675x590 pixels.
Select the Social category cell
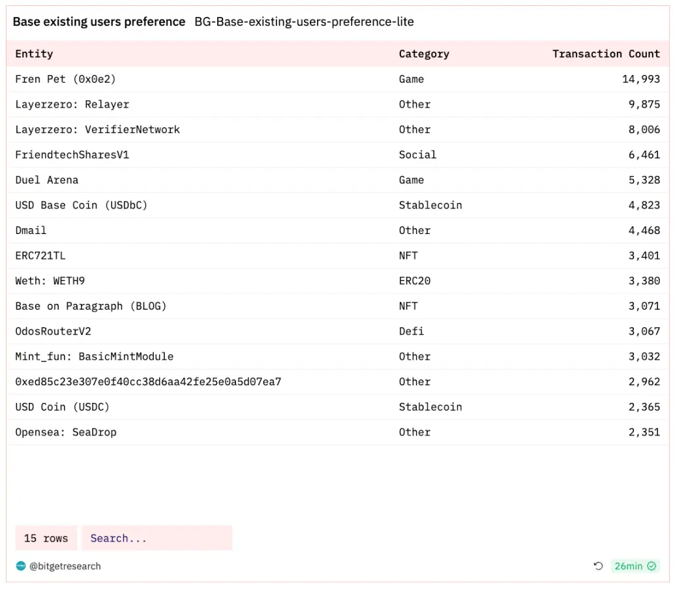[417, 155]
